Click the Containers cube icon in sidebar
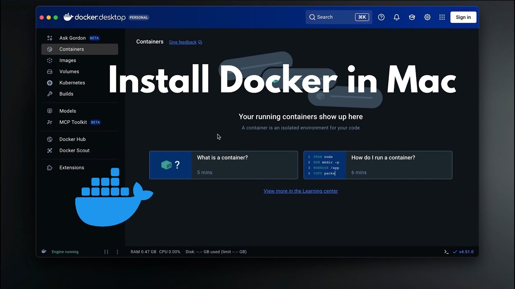This screenshot has width=515, height=289. click(49, 49)
